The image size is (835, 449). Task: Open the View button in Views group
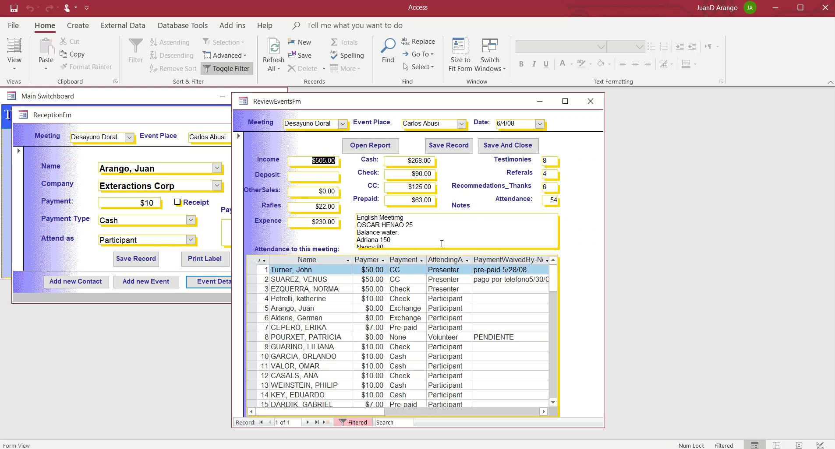pyautogui.click(x=14, y=55)
